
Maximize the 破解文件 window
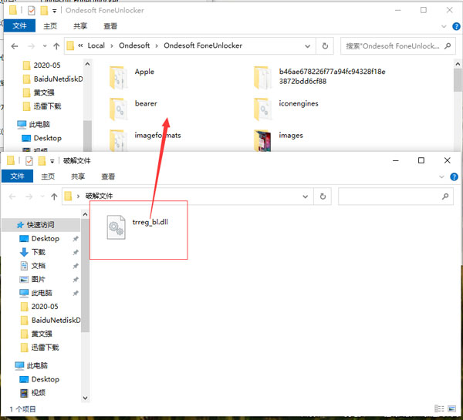(x=421, y=161)
